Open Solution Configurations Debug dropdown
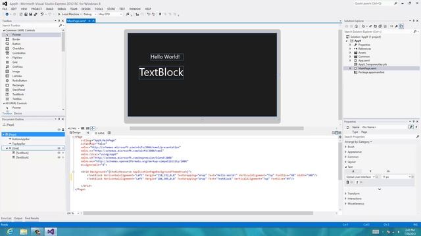 [89, 14]
